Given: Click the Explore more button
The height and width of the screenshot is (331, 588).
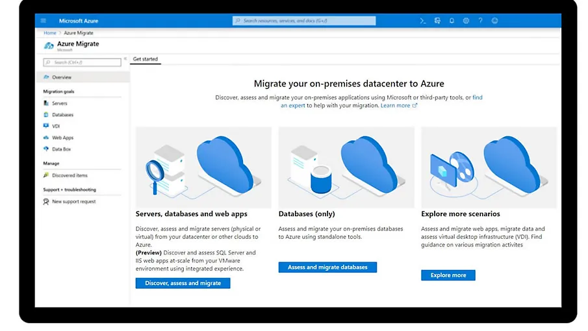Looking at the screenshot, I should pos(448,275).
